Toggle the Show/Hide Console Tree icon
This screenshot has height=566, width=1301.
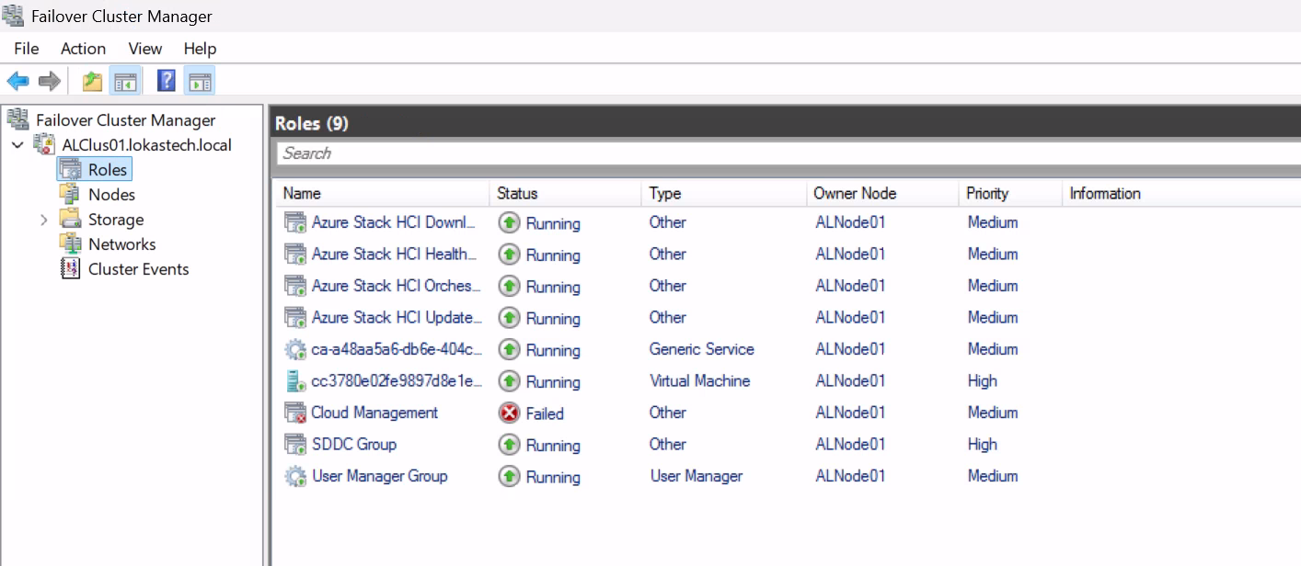tap(124, 82)
